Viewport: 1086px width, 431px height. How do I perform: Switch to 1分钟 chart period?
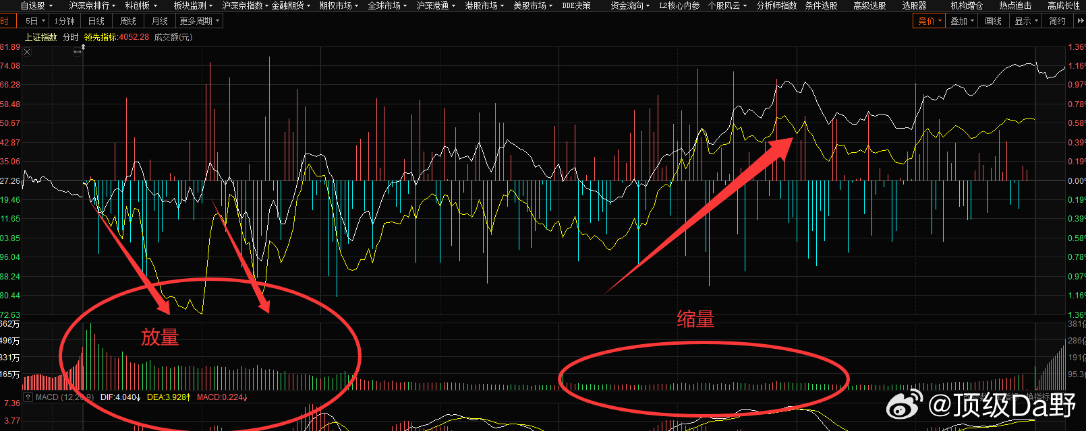[x=65, y=21]
